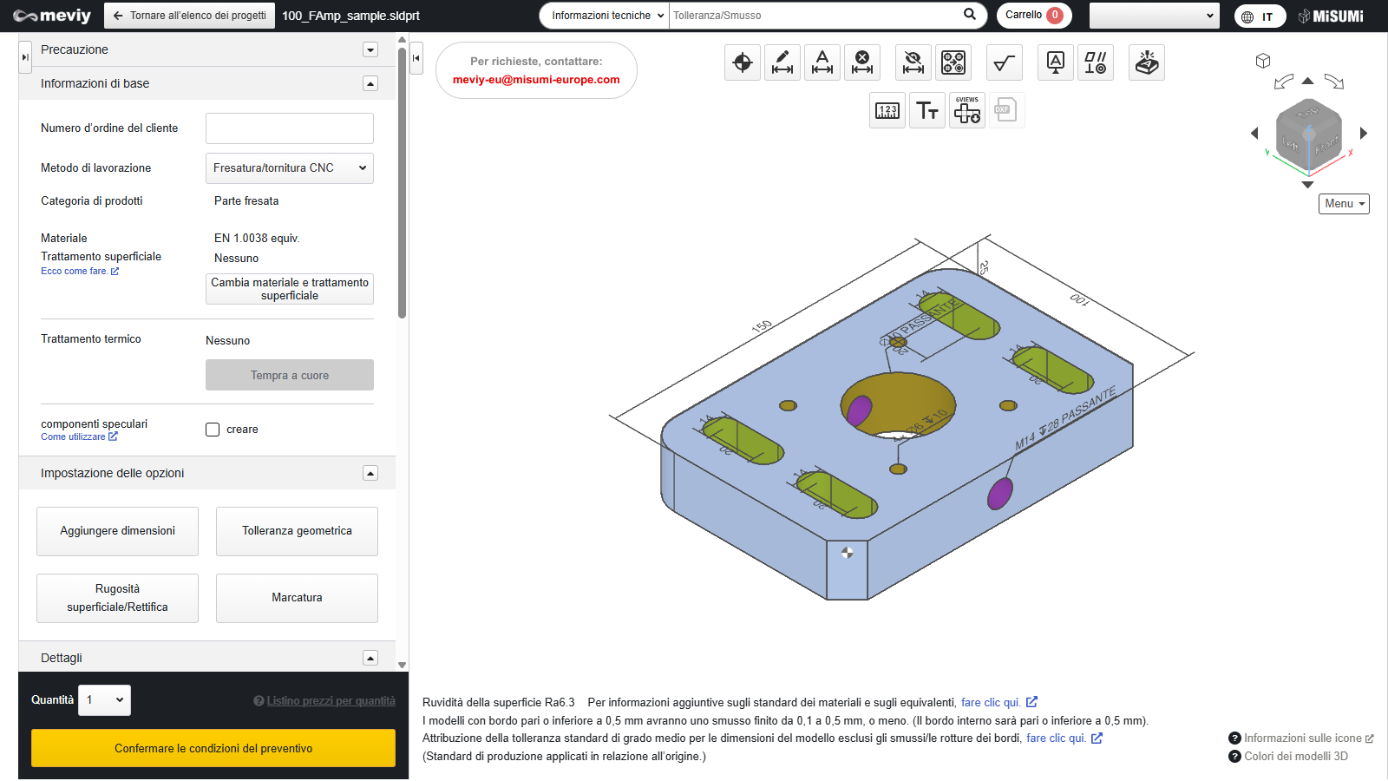1388x781 pixels.
Task: Click the origin crosshair toolbar icon
Action: point(743,62)
